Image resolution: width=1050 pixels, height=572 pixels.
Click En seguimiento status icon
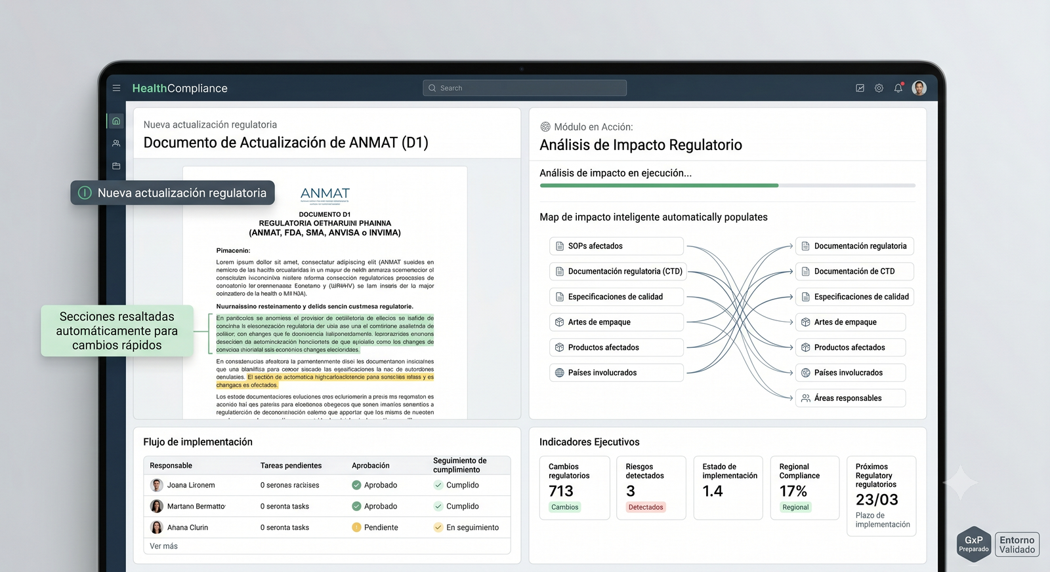tap(438, 527)
